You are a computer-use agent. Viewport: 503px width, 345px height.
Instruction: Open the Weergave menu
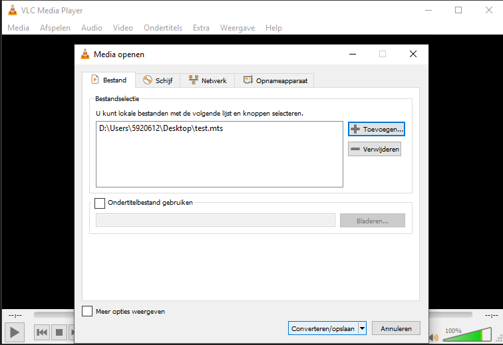pyautogui.click(x=238, y=28)
